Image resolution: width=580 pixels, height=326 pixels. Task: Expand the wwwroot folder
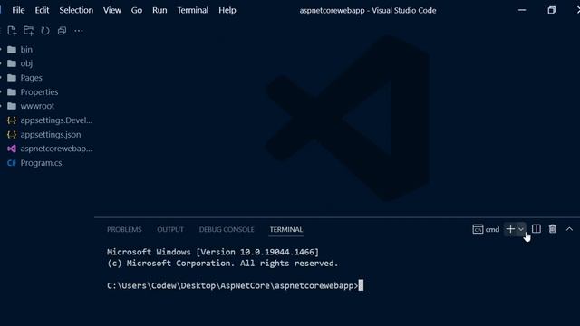coord(37,106)
